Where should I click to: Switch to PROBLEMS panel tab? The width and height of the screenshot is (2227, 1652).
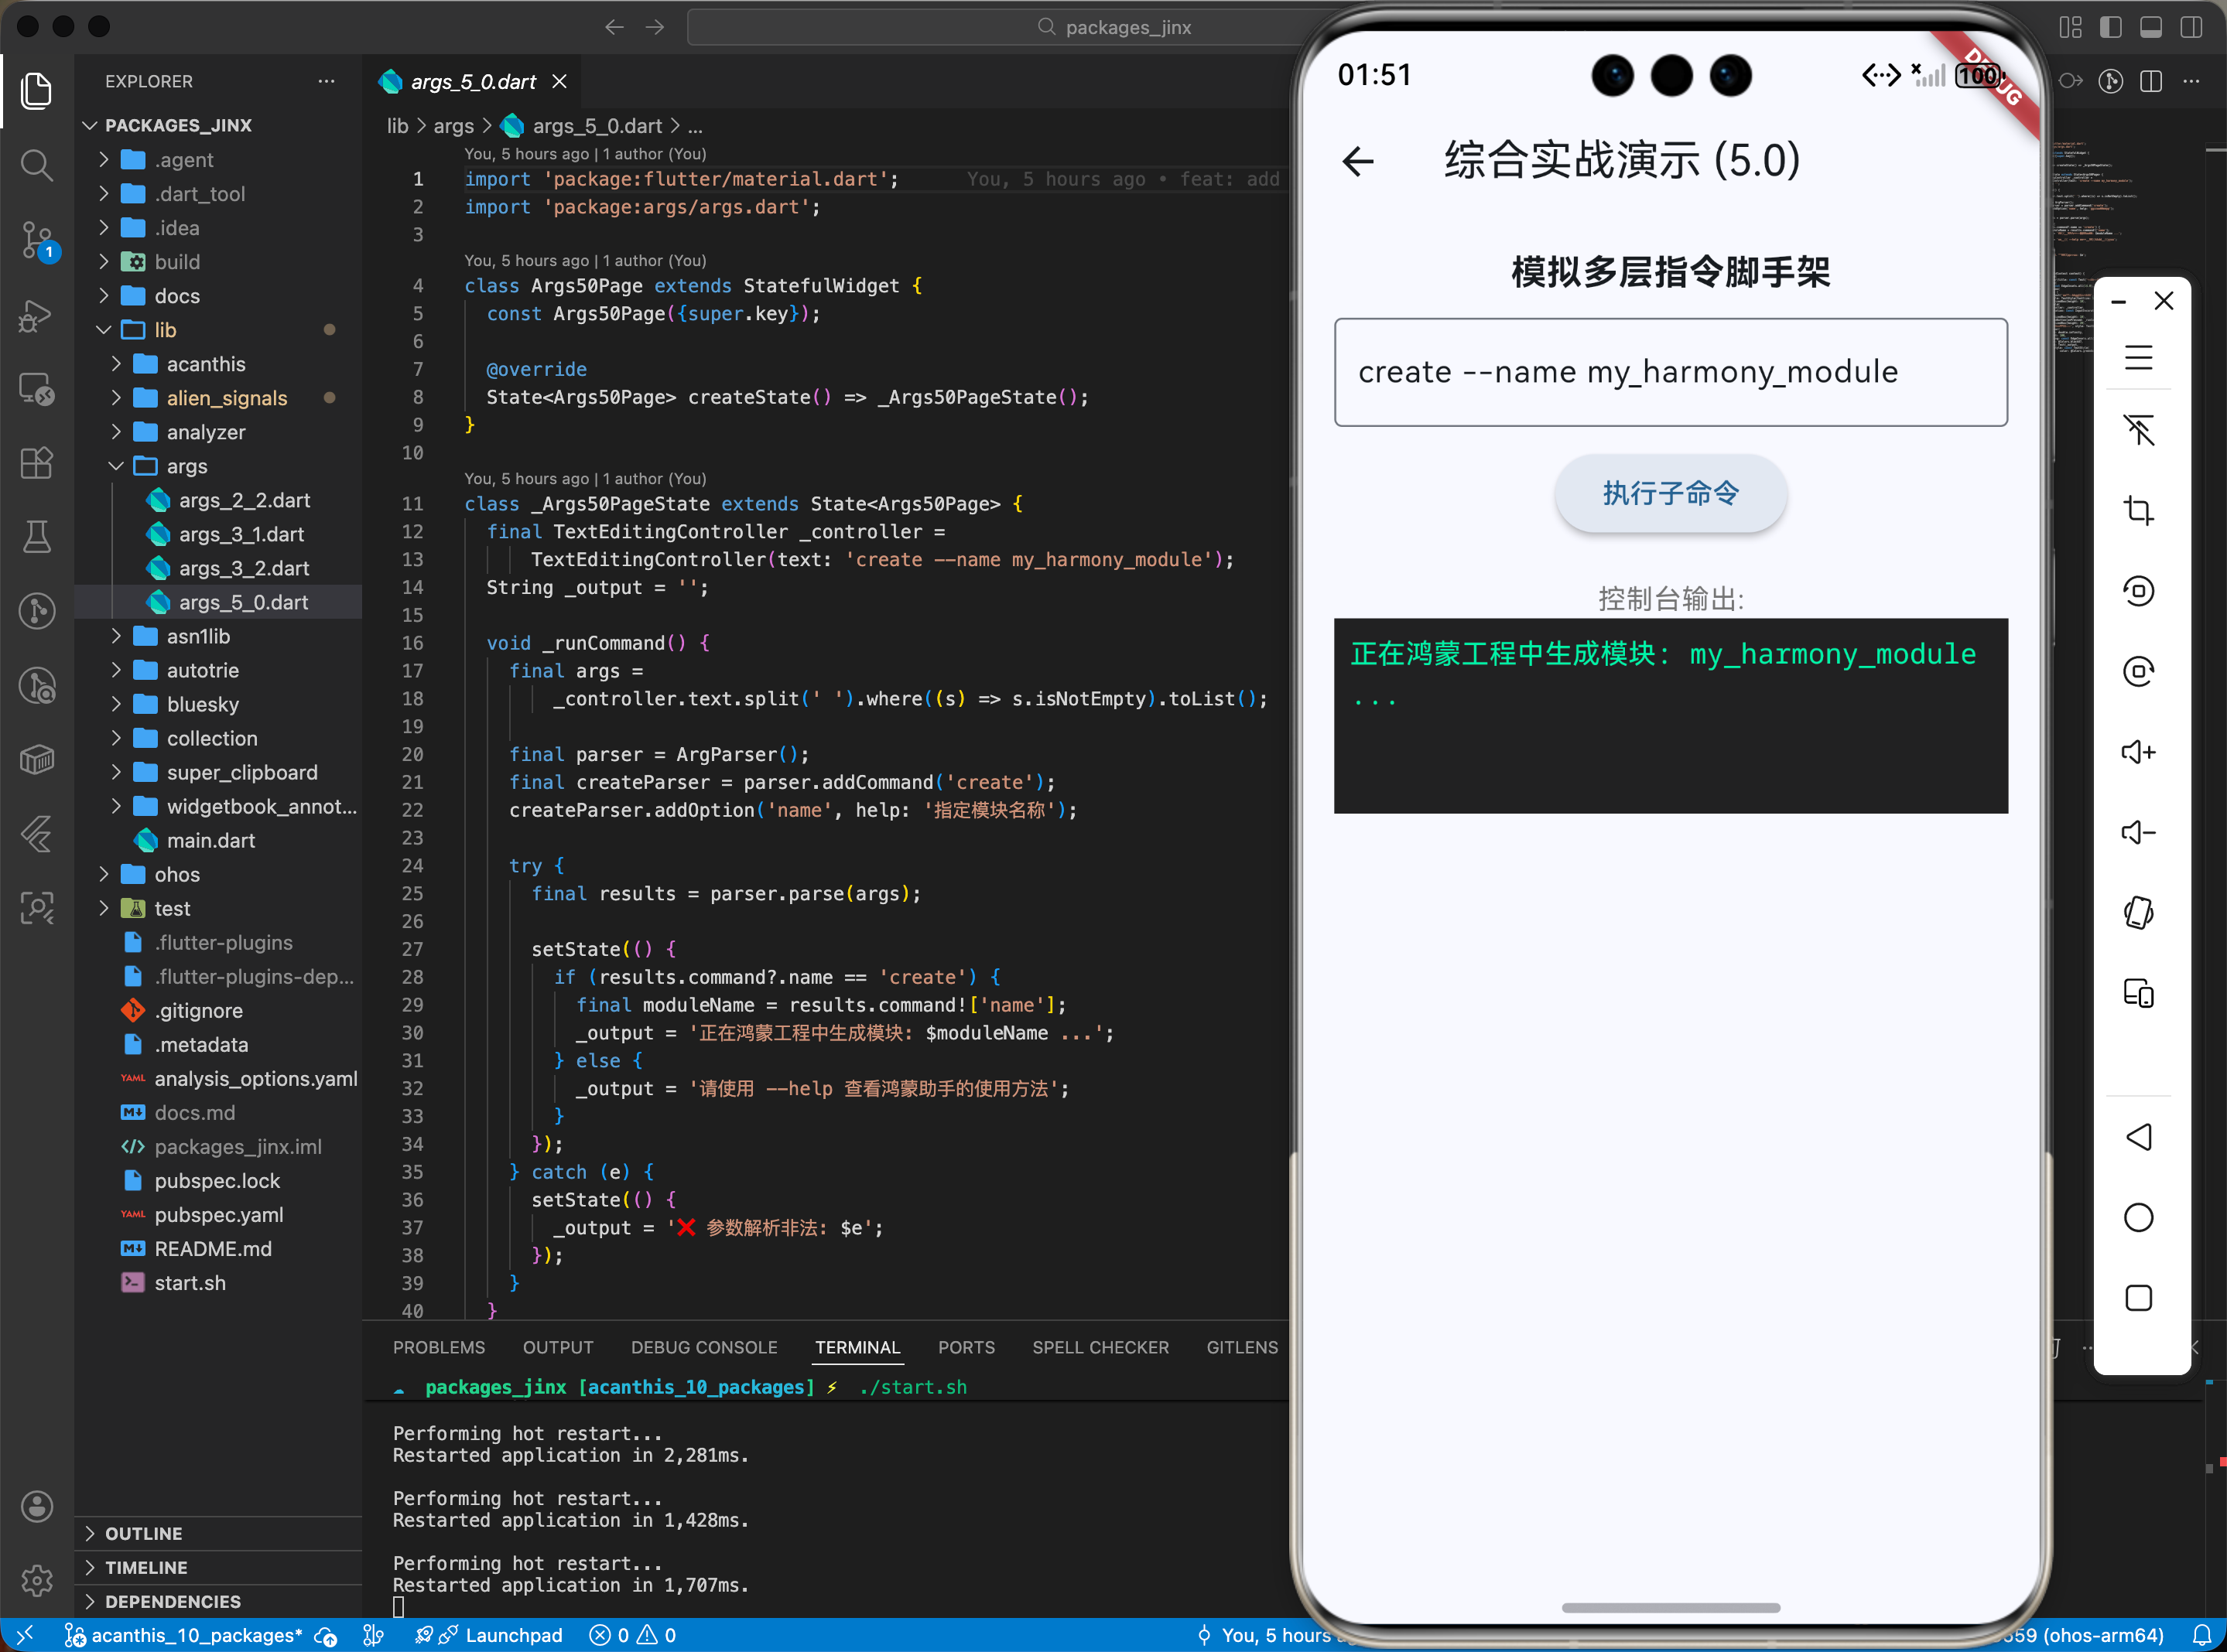tap(438, 1347)
